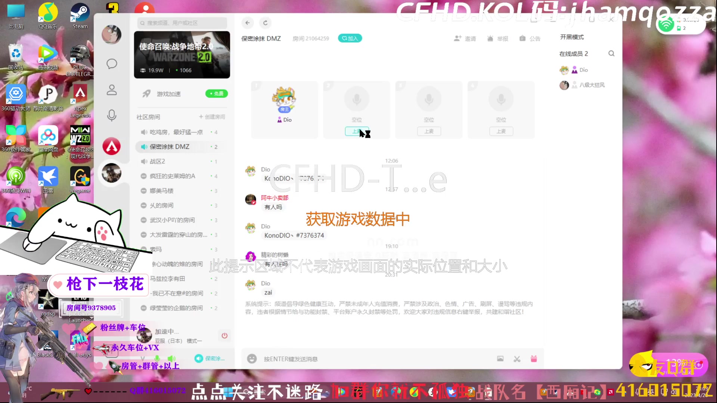
Task: Click current room indicator 保密涂...
Action: 210,359
